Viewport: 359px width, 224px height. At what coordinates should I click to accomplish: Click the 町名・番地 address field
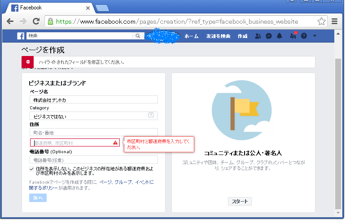94,133
